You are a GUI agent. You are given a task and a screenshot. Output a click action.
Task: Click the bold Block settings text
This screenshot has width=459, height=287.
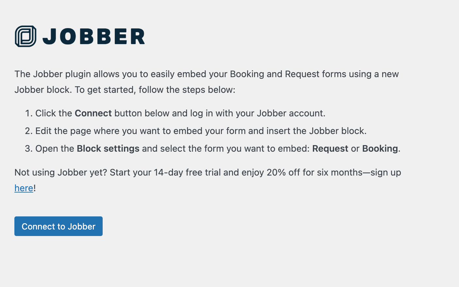tap(108, 148)
